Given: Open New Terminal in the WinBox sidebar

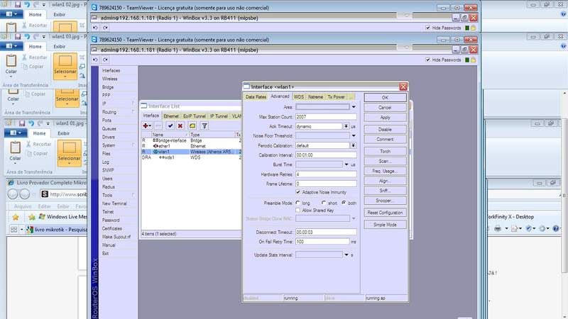Looking at the screenshot, I should point(114,203).
